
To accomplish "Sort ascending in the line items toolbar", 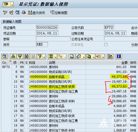I will 13,56.
